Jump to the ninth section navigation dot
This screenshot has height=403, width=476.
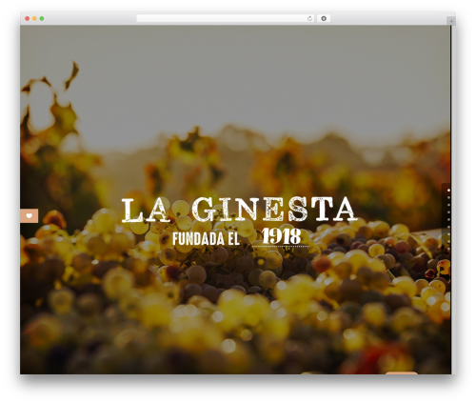(448, 249)
